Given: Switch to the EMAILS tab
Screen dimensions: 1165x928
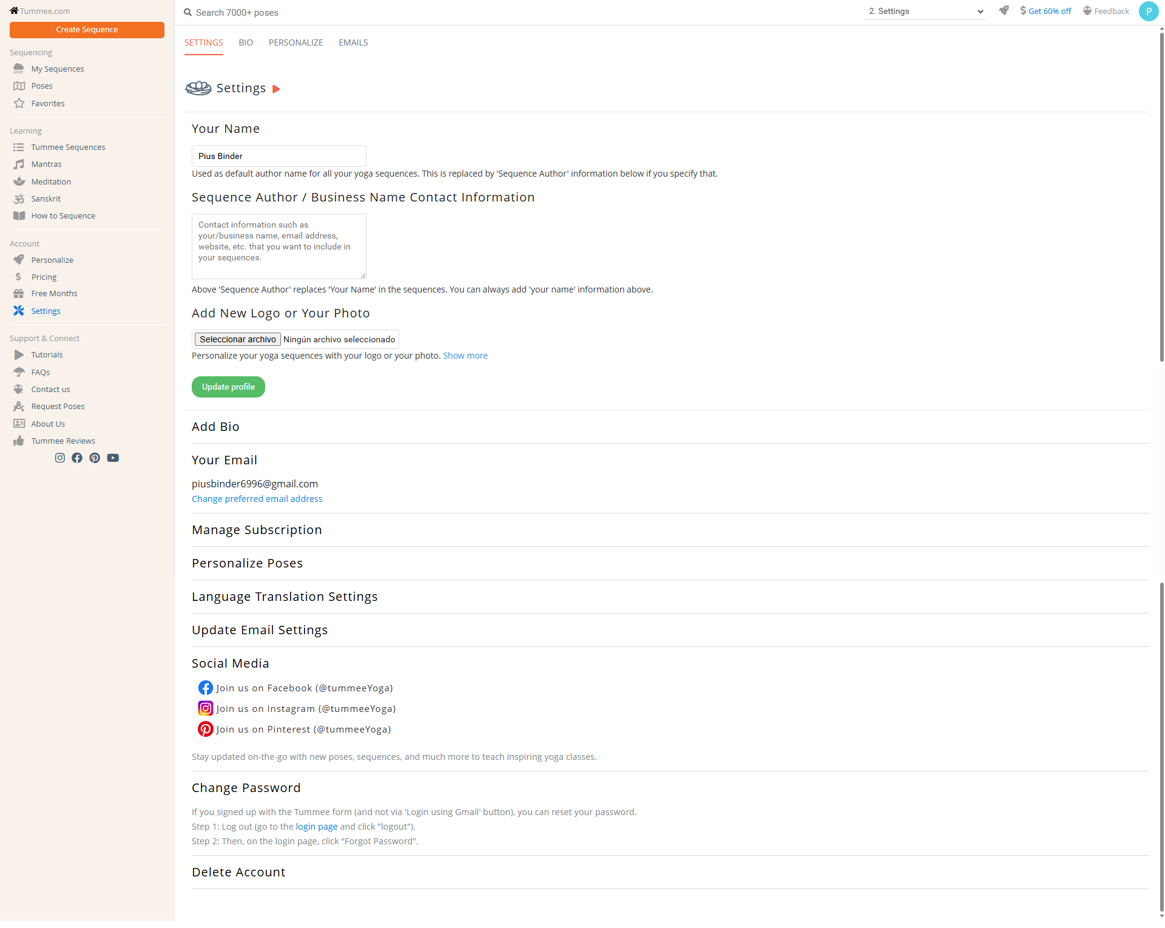Looking at the screenshot, I should pos(353,42).
